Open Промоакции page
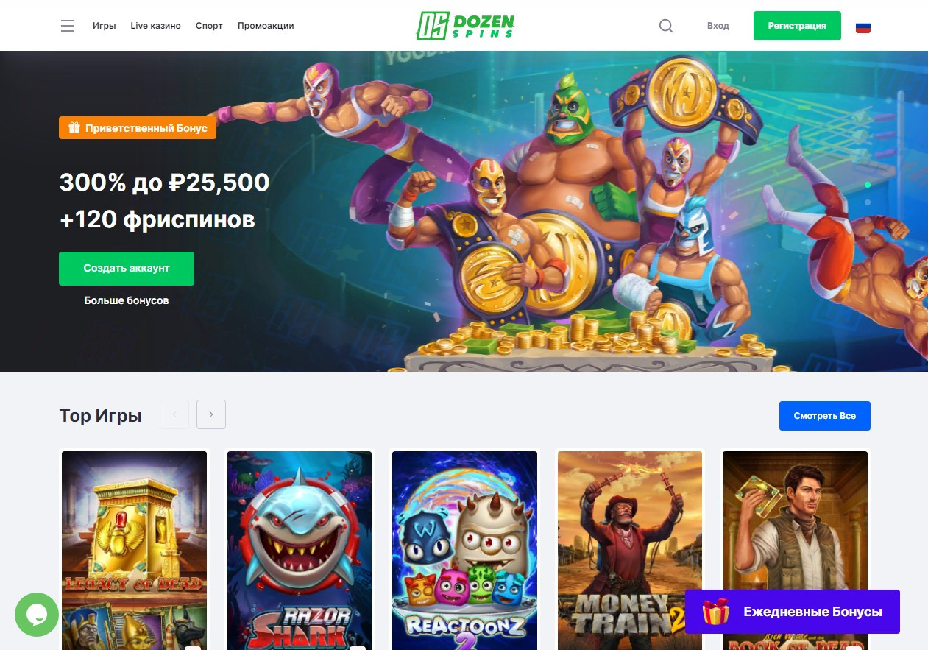The height and width of the screenshot is (650, 928). (x=266, y=26)
